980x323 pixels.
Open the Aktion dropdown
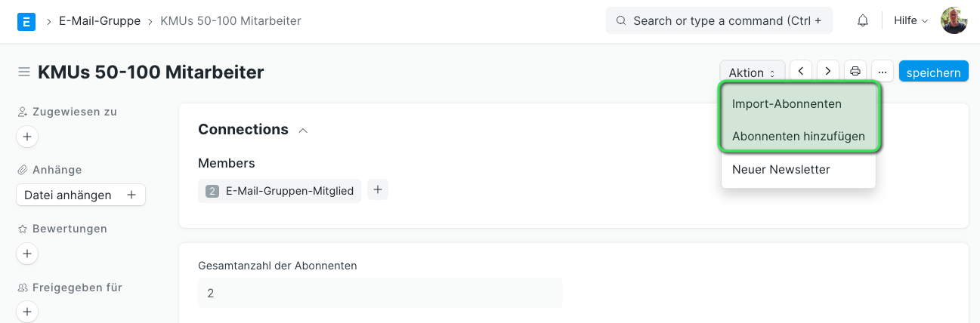tap(752, 72)
